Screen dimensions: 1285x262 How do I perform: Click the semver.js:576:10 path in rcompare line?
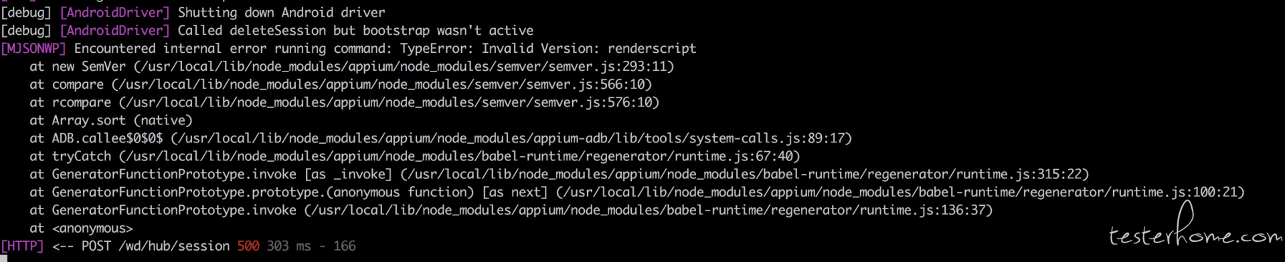[x=389, y=103]
